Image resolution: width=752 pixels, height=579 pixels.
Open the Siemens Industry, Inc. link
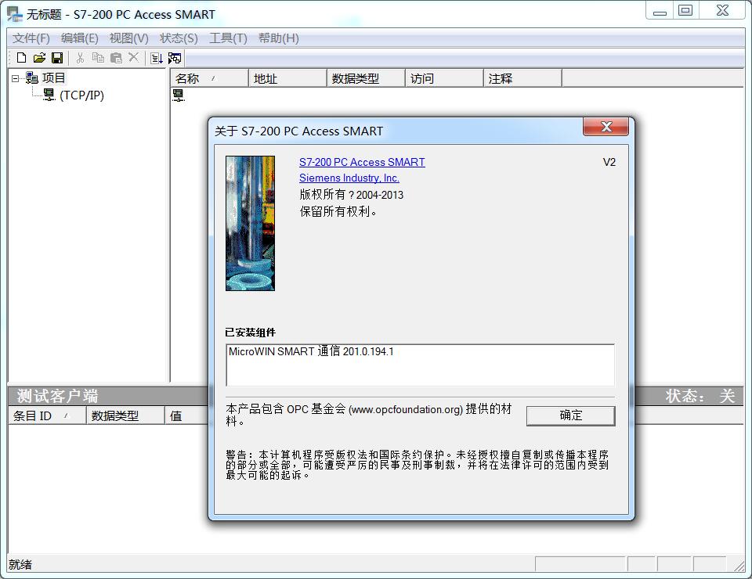[349, 178]
